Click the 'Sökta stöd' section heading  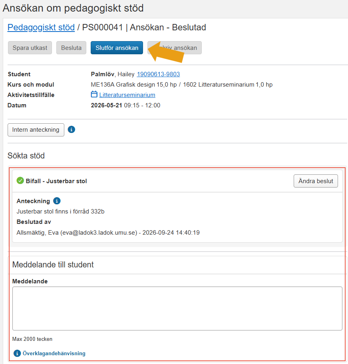click(26, 156)
